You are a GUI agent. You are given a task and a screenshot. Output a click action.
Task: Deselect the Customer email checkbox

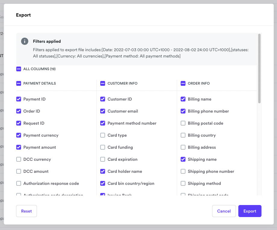point(103,111)
